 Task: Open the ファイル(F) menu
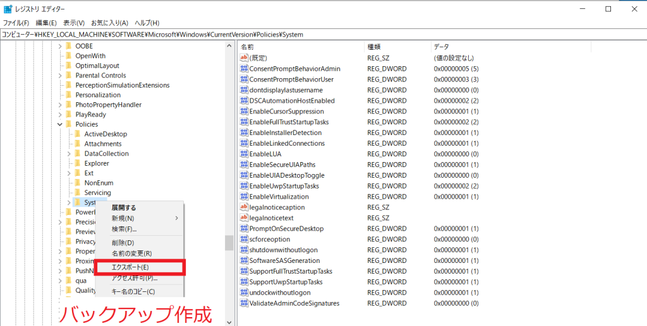(16, 23)
